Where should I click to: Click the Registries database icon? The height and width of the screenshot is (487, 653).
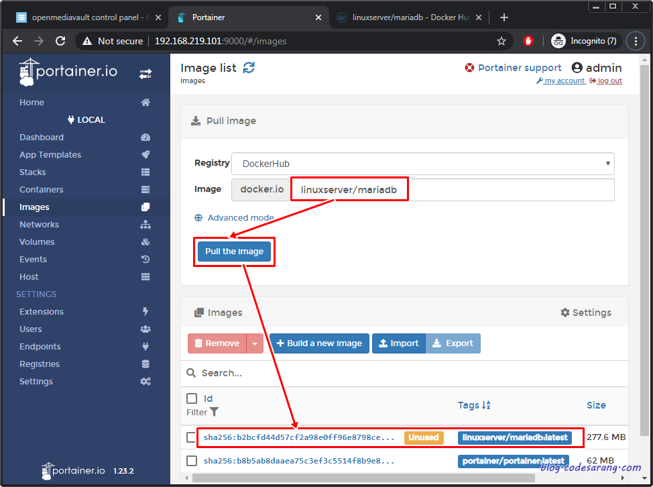(x=145, y=364)
